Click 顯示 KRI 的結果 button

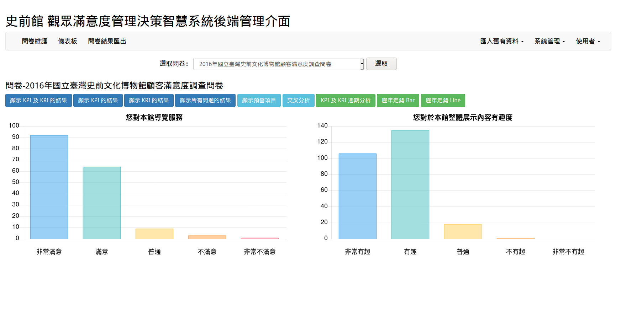click(x=149, y=101)
